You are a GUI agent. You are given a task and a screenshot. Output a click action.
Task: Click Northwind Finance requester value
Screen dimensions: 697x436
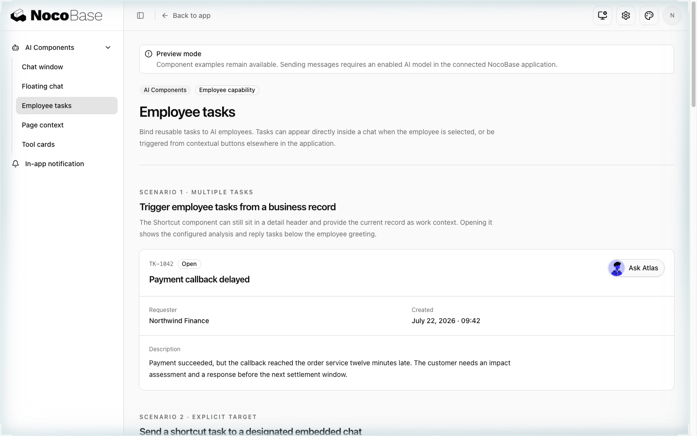pos(179,321)
